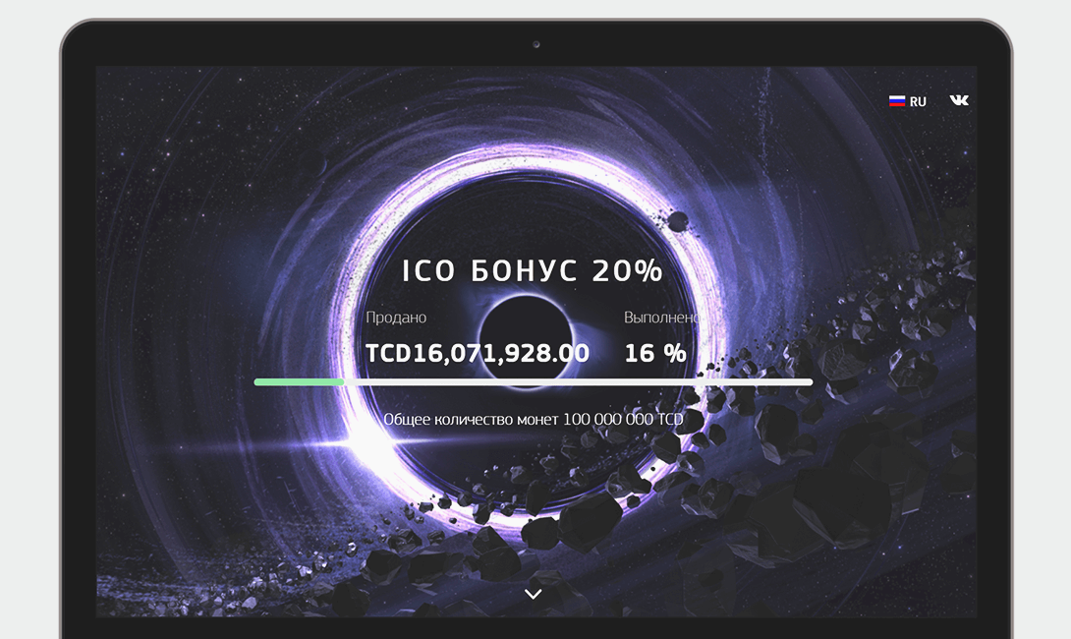Select the Russian flag icon

pyautogui.click(x=897, y=101)
